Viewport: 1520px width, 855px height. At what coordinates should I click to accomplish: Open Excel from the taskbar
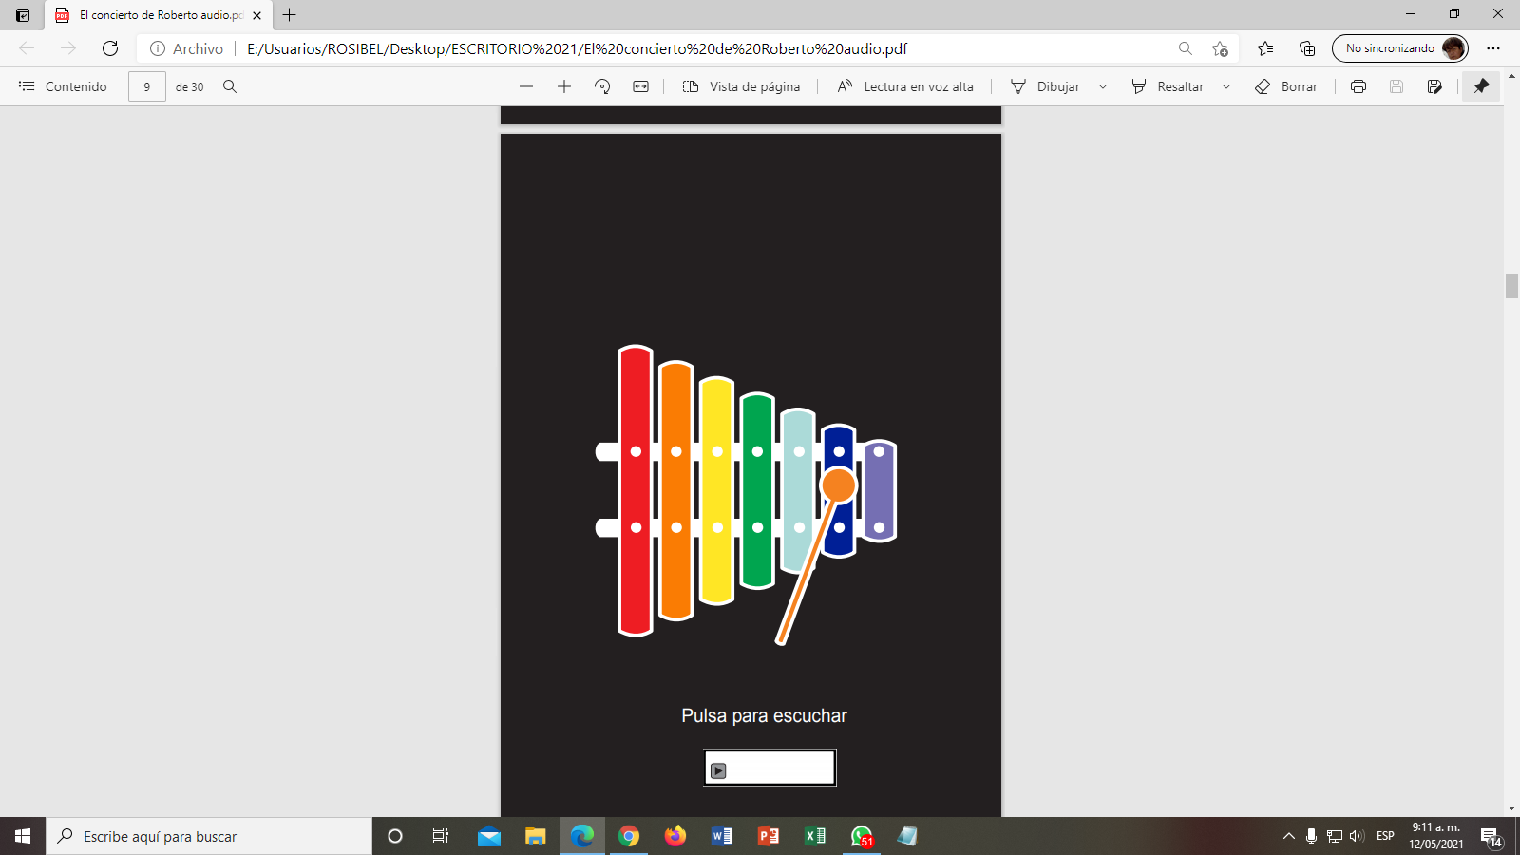pyautogui.click(x=815, y=836)
